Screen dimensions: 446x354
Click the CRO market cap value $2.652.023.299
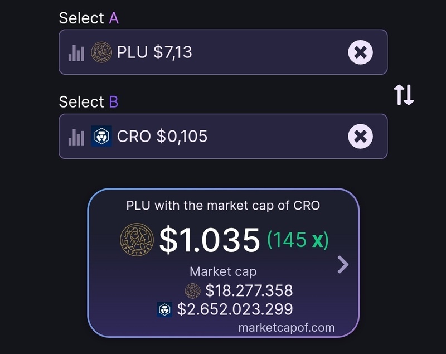pos(235,309)
